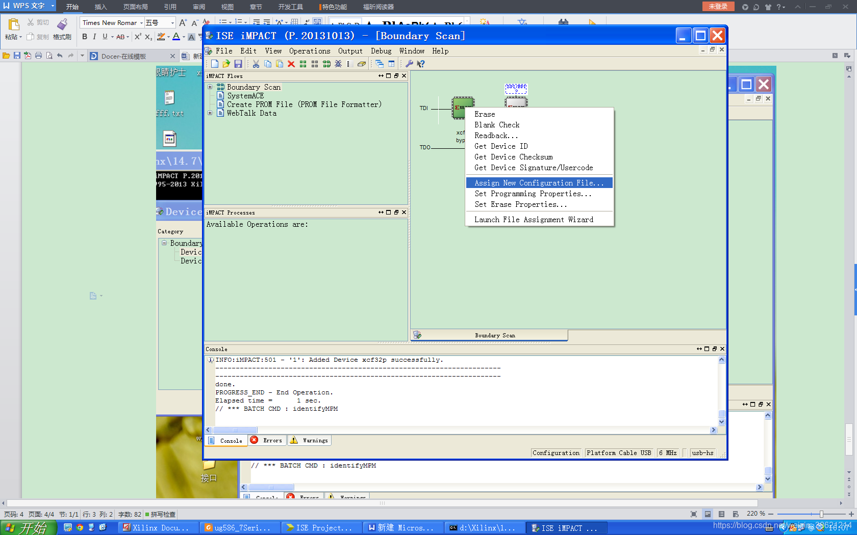Toggle Italic formatting in WPS

(x=94, y=37)
